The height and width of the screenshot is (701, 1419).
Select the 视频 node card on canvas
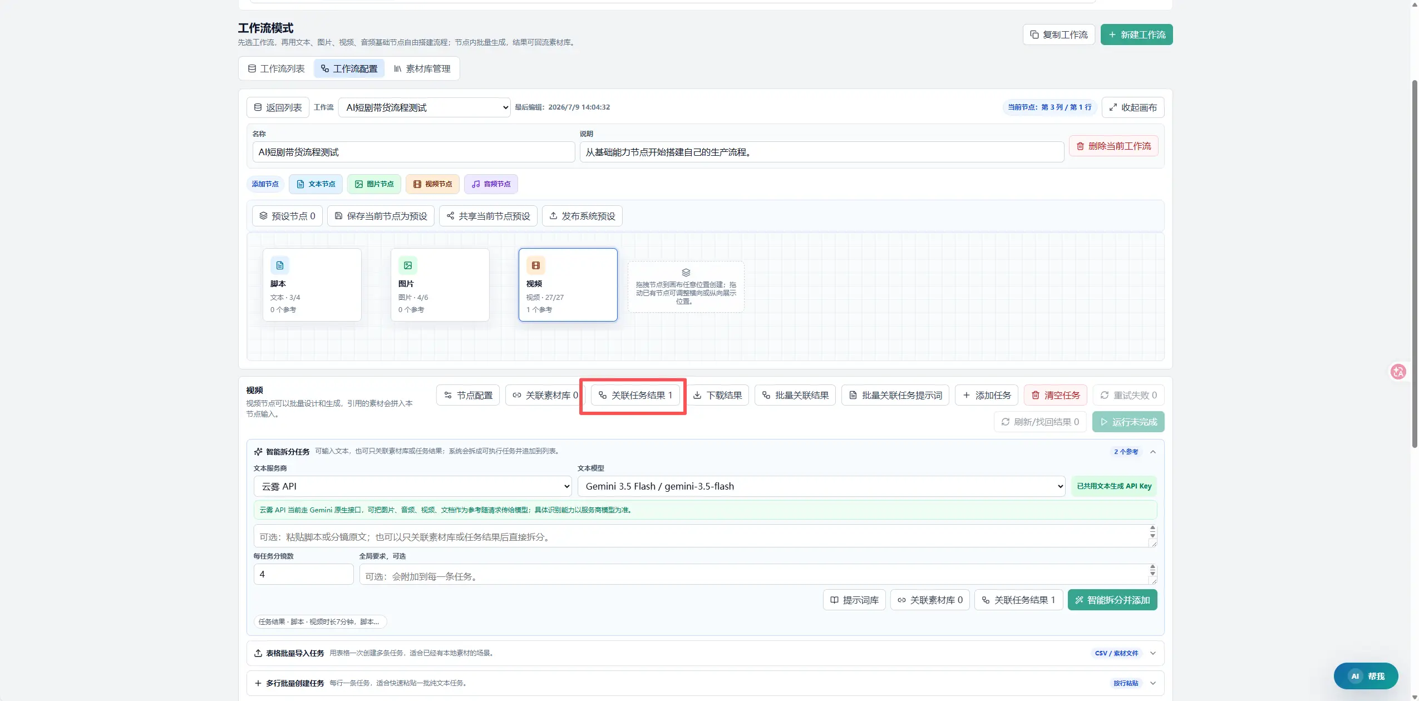[568, 285]
